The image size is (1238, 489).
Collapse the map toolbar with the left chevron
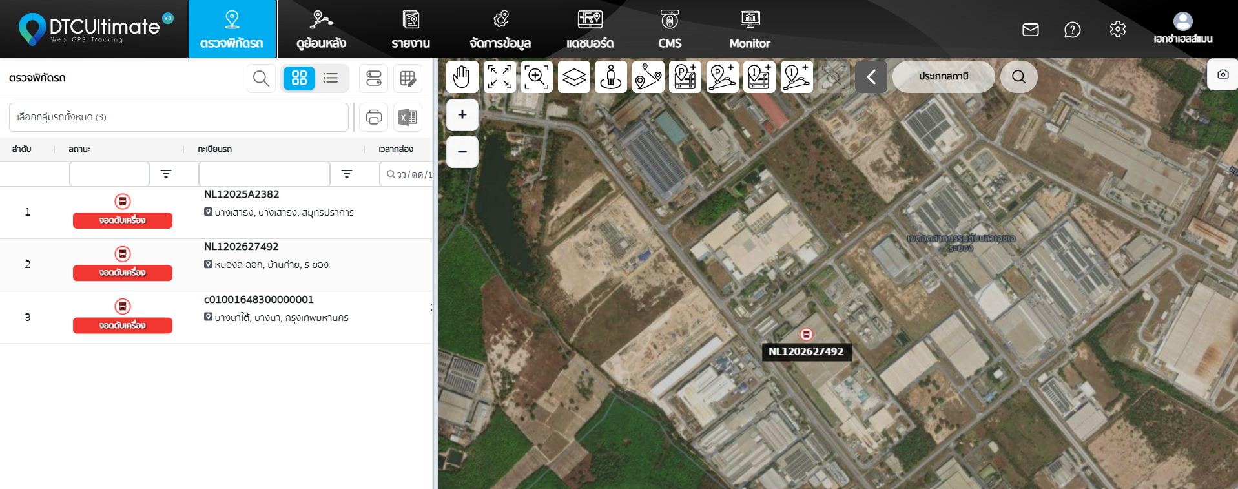(x=871, y=77)
